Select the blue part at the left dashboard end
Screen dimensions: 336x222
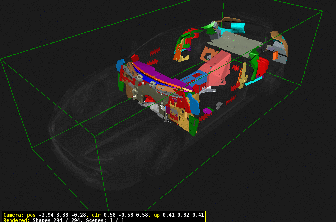120,65
